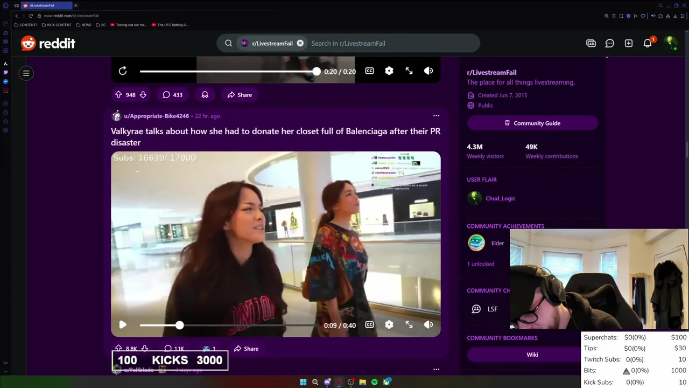The width and height of the screenshot is (689, 388).
Task: Click the browser snapshot tool icon
Action: (621, 16)
